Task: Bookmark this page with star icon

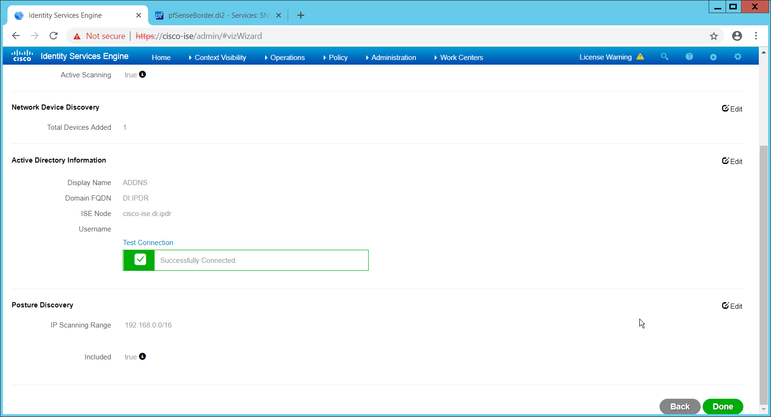Action: [x=713, y=36]
